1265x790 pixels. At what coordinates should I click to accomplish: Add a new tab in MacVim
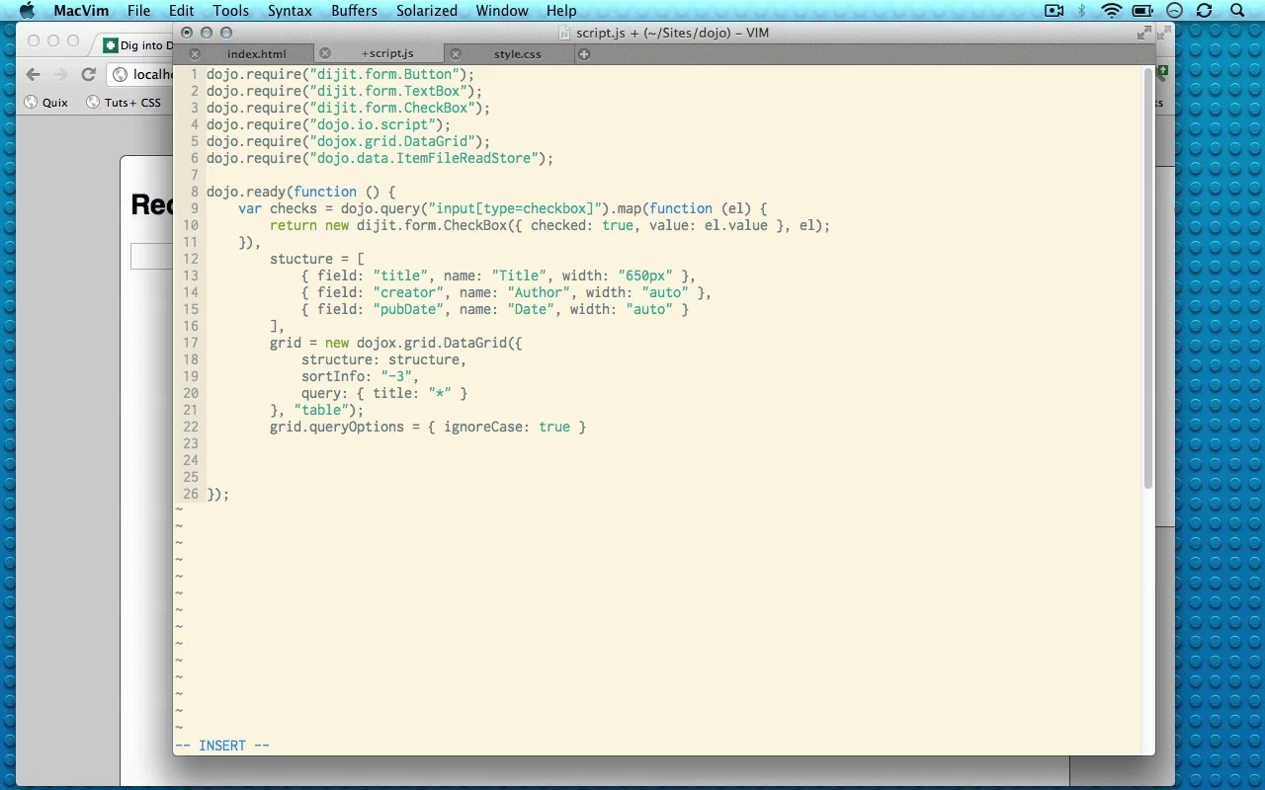[584, 54]
